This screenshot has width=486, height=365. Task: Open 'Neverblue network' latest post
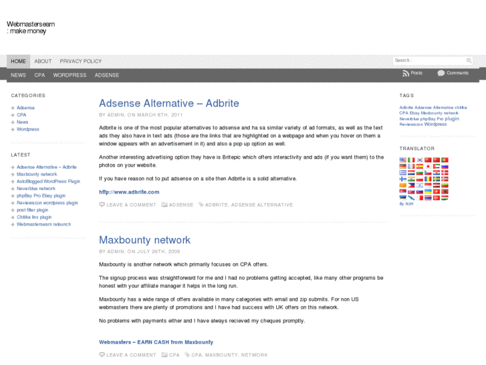(x=36, y=189)
